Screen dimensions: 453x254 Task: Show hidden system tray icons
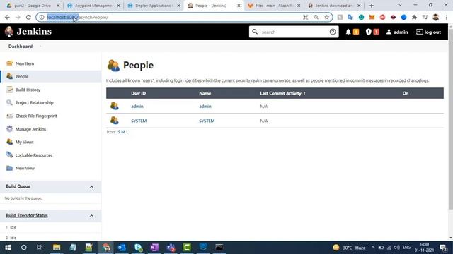(373, 248)
